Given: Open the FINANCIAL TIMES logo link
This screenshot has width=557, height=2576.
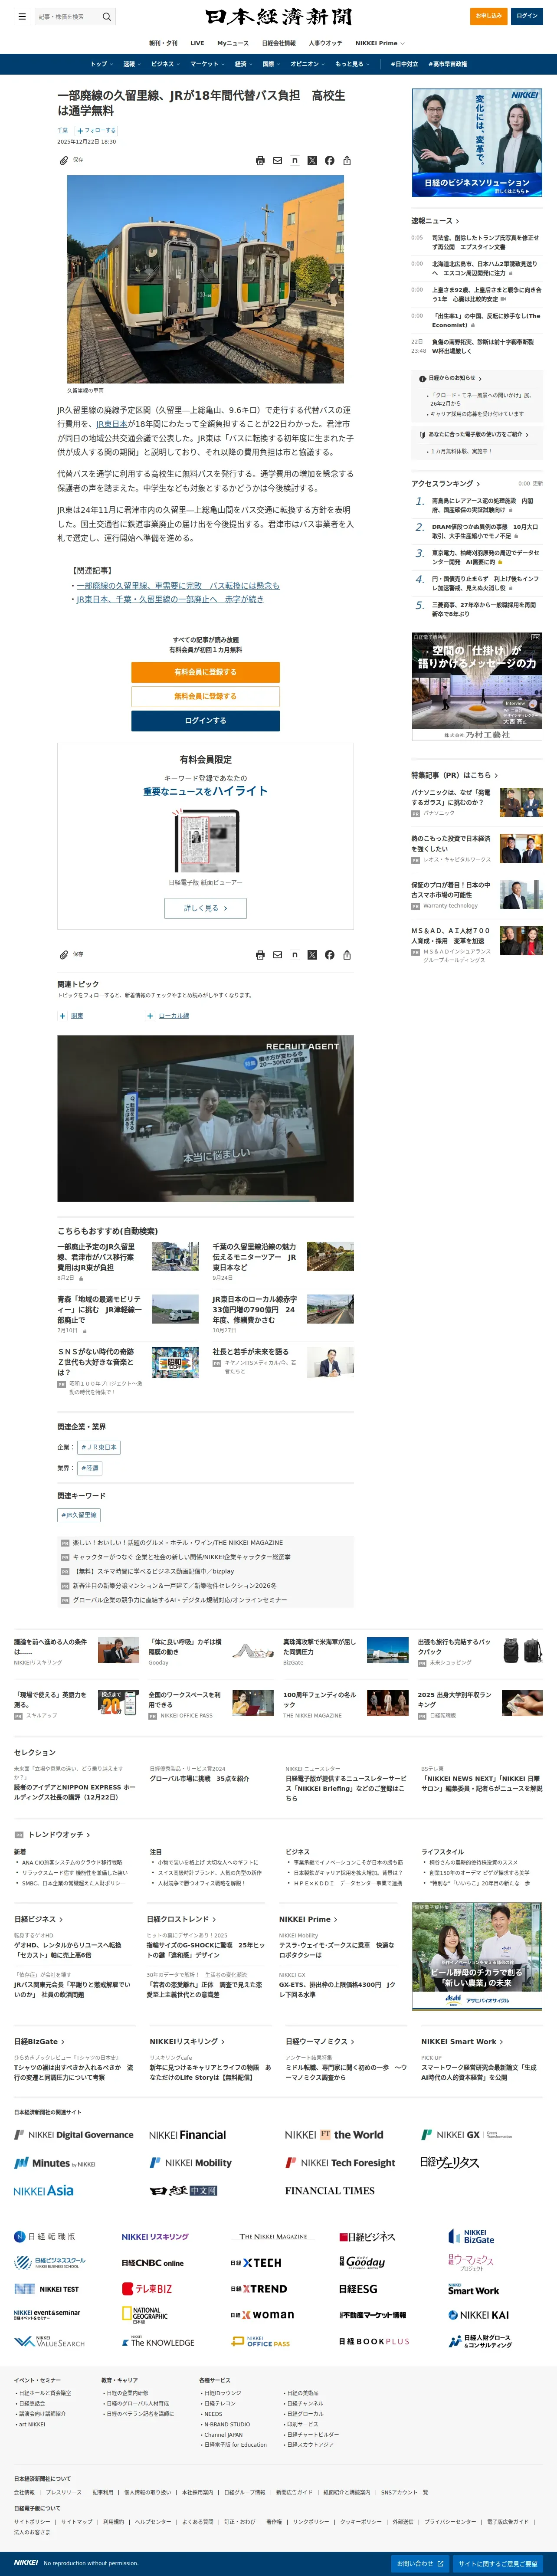Looking at the screenshot, I should 330,2190.
